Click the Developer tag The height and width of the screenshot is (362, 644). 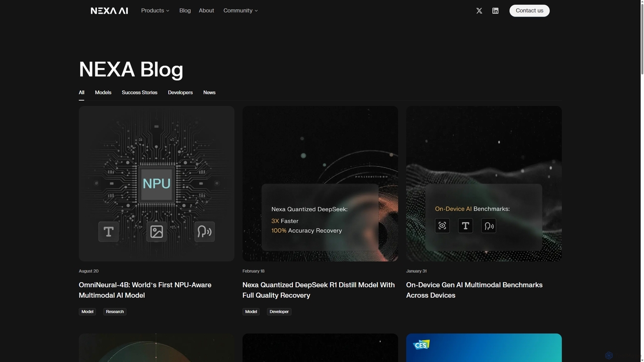point(279,312)
